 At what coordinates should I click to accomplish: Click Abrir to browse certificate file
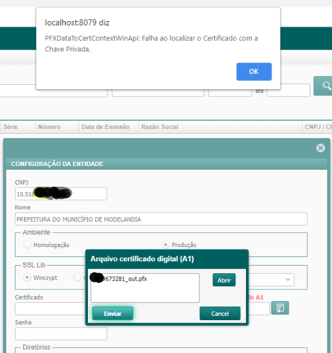point(224,280)
